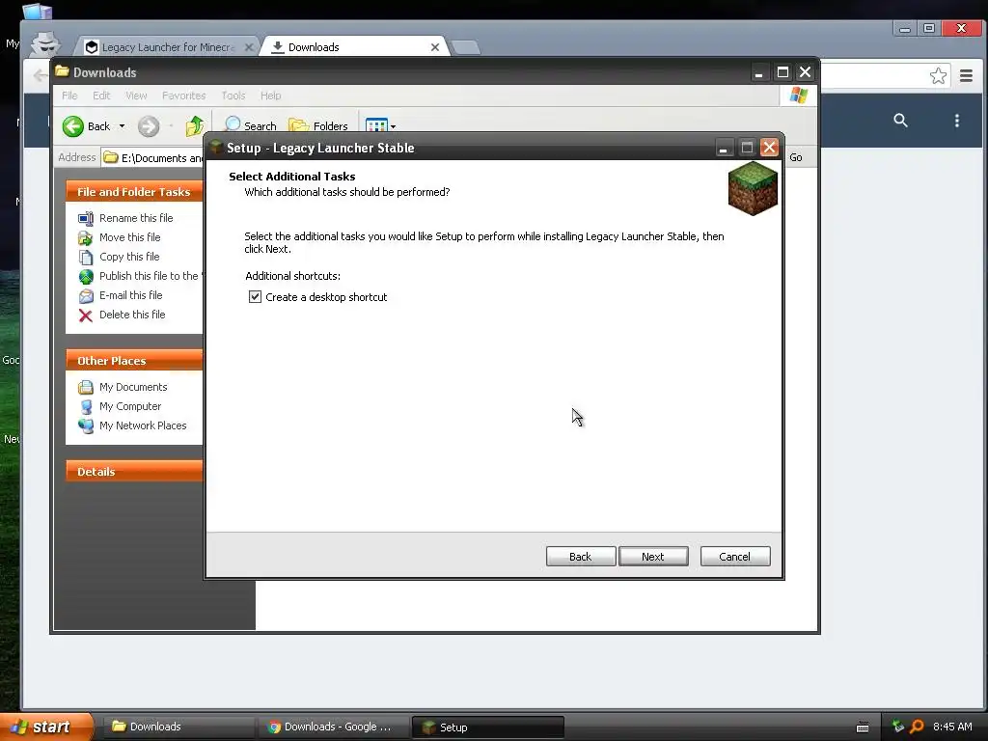Close the Legacy Launcher Chrome tab
Viewport: 988px width, 741px height.
tap(249, 47)
